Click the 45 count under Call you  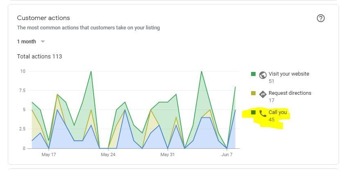coord(272,120)
